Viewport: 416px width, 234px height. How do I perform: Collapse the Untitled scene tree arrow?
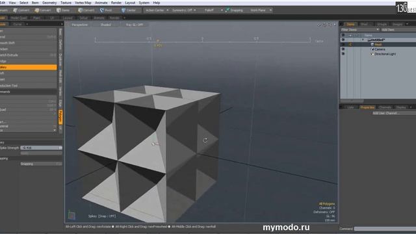(x=363, y=40)
